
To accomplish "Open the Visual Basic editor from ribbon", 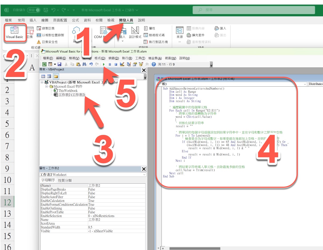I will tap(15, 32).
